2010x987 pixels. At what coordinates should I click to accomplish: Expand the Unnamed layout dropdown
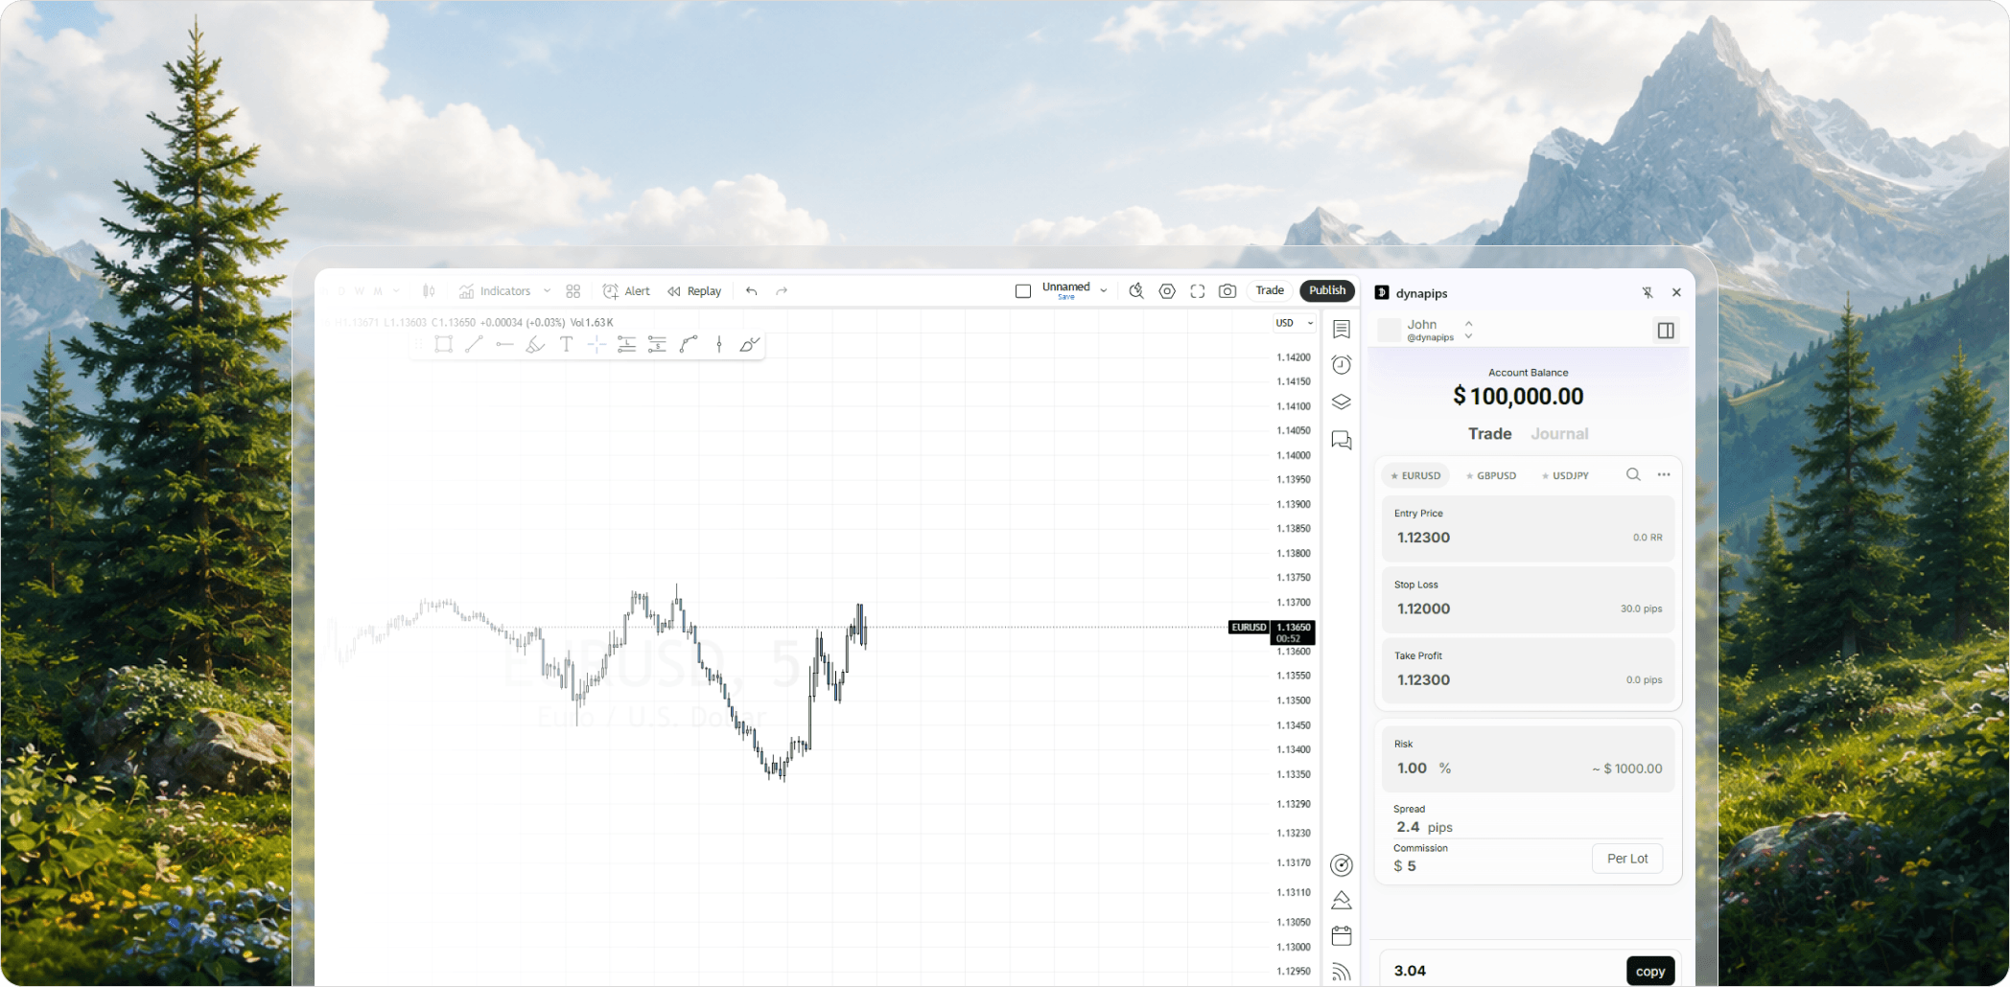1104,290
